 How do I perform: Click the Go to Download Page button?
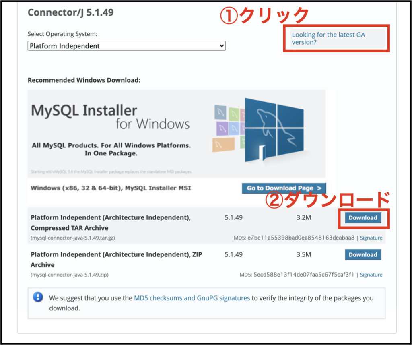coord(284,188)
